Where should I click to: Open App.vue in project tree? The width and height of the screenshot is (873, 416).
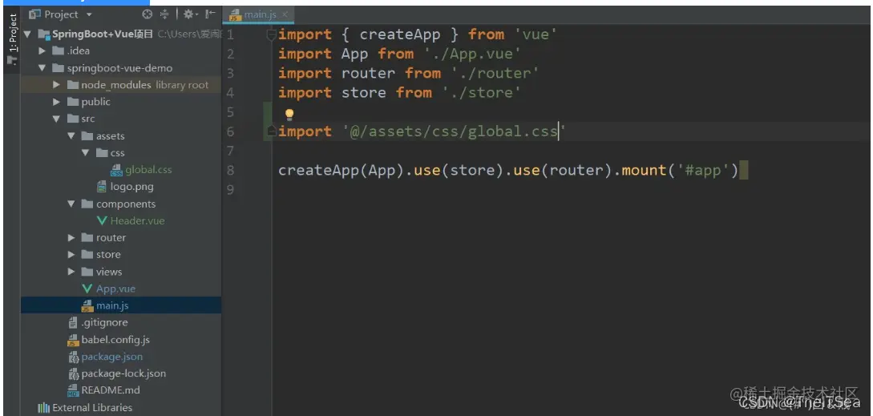click(x=115, y=289)
